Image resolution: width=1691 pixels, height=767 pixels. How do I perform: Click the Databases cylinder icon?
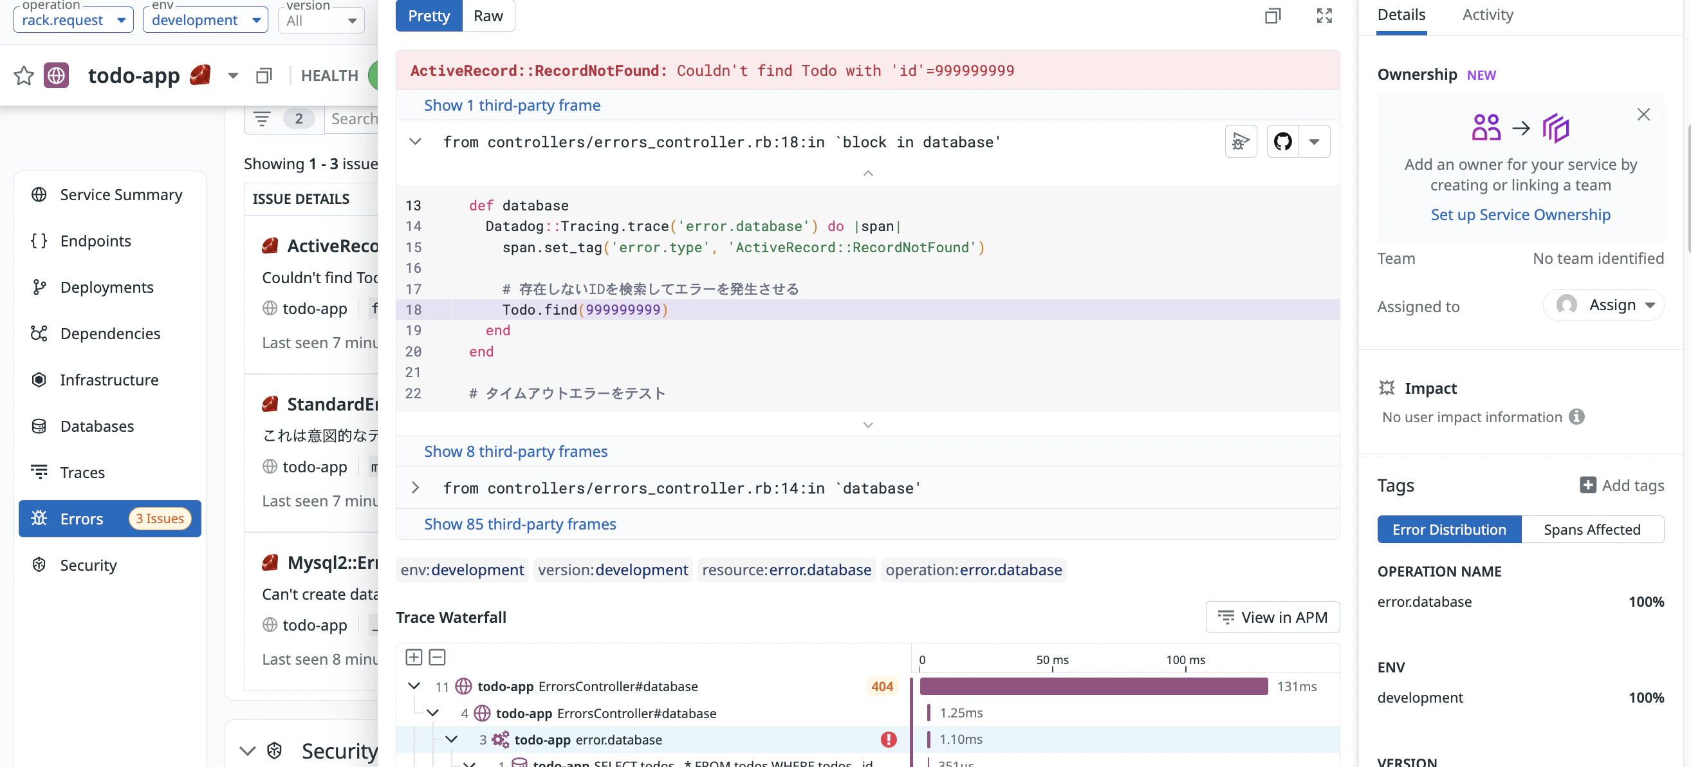pos(39,425)
